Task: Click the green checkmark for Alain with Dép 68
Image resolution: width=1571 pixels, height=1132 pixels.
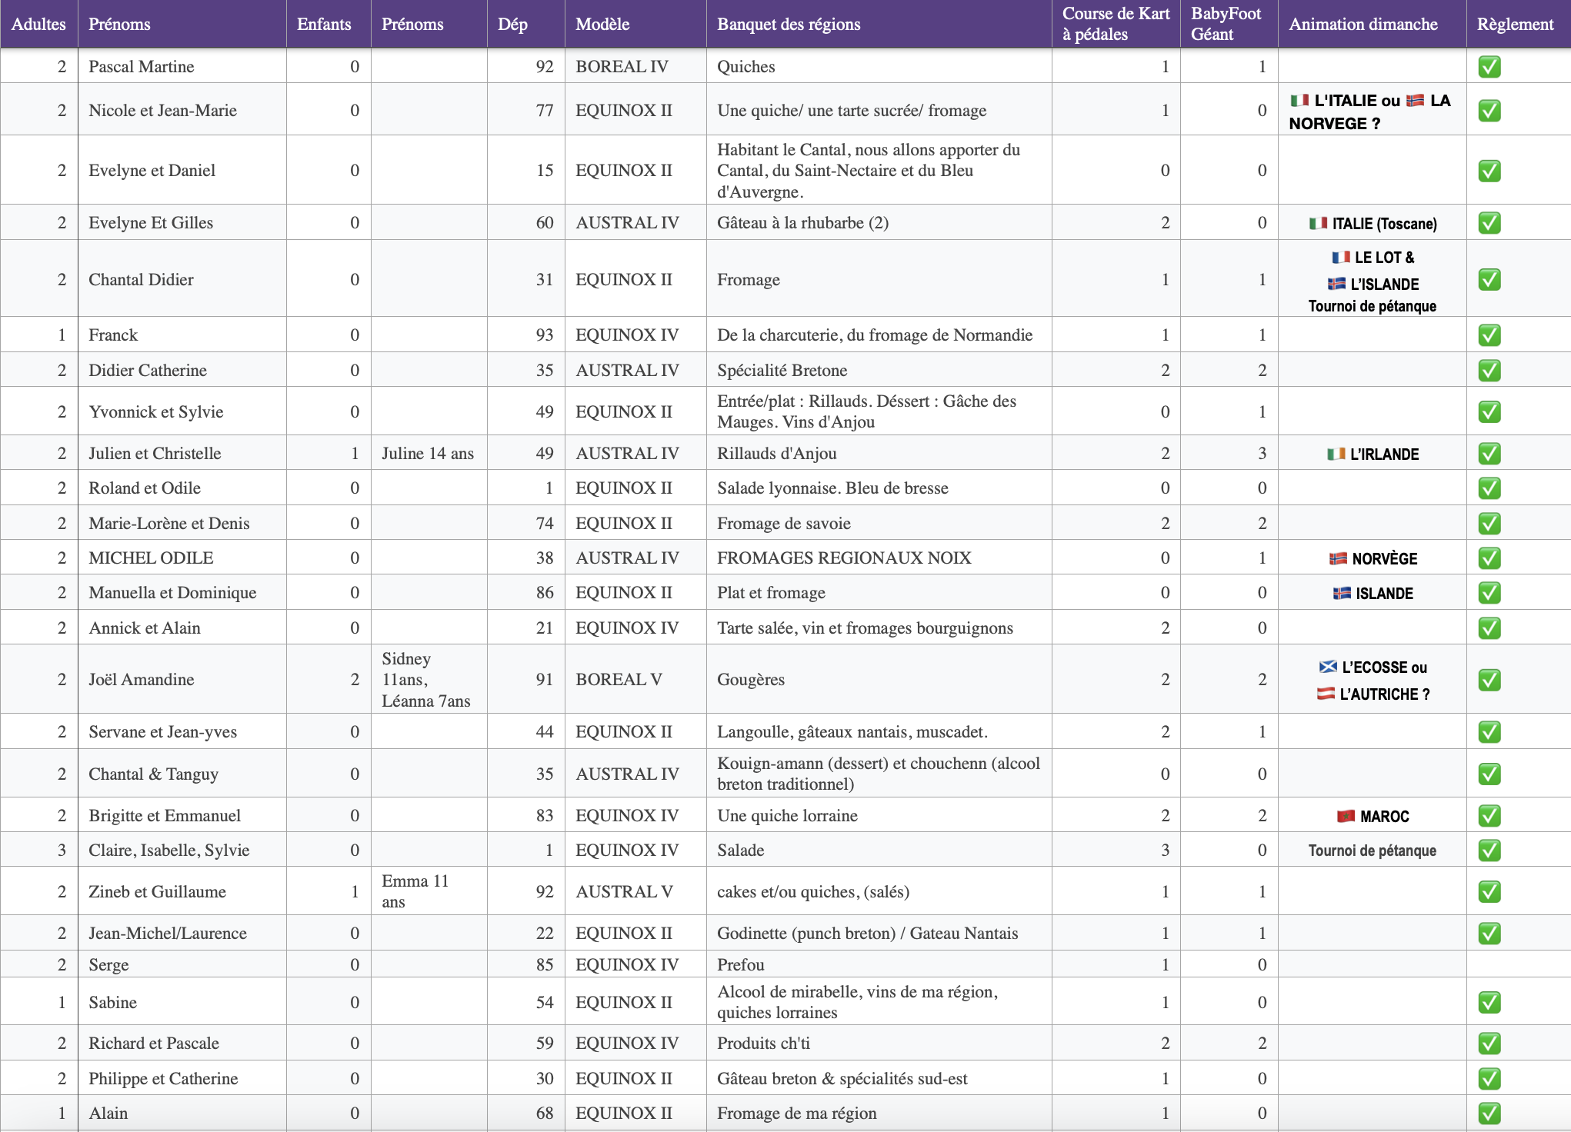Action: pyautogui.click(x=1489, y=1114)
